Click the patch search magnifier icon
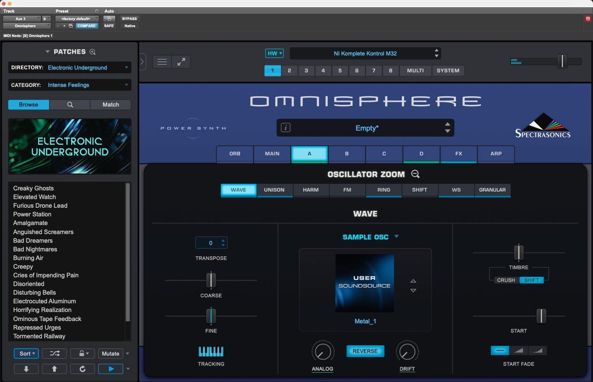Image resolution: width=593 pixels, height=382 pixels. point(70,105)
